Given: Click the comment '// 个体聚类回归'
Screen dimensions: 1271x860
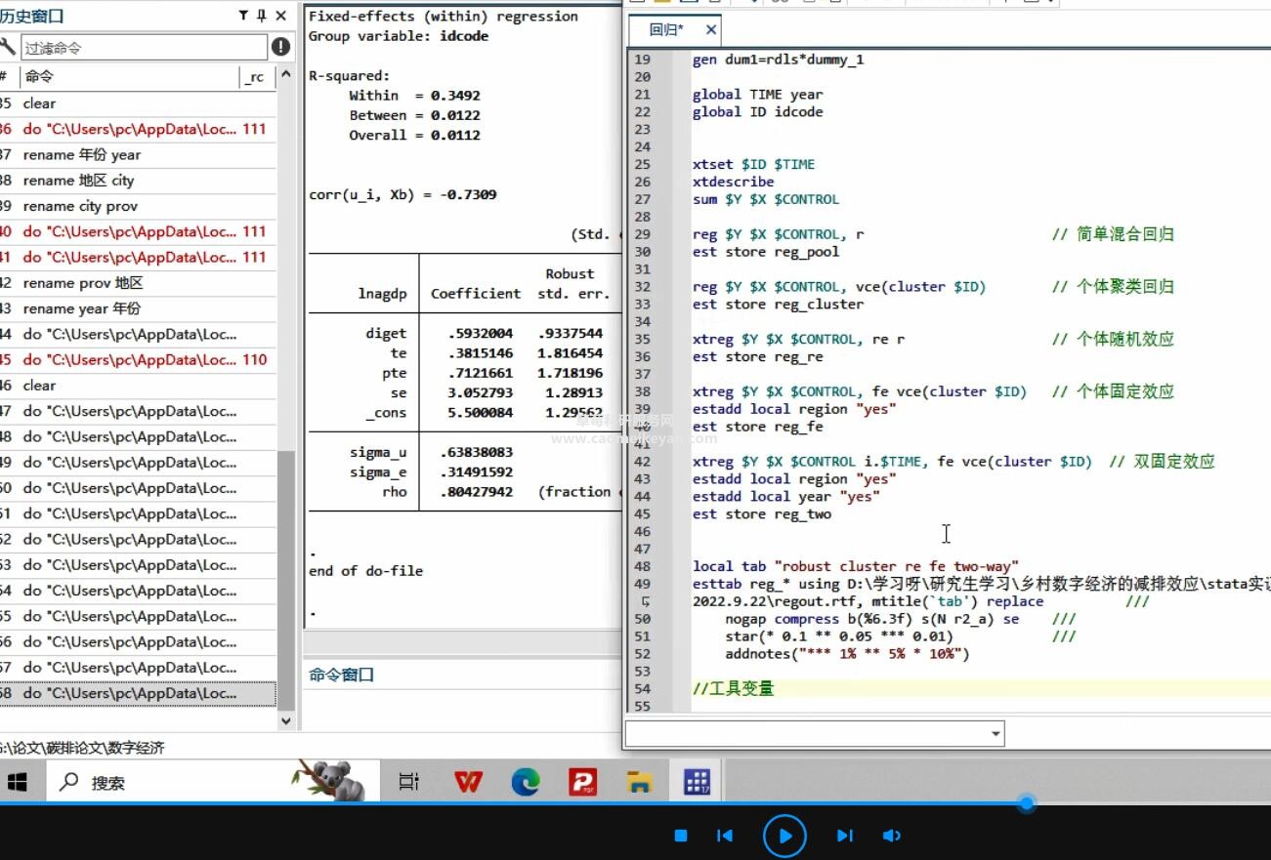Looking at the screenshot, I should 1113,287.
